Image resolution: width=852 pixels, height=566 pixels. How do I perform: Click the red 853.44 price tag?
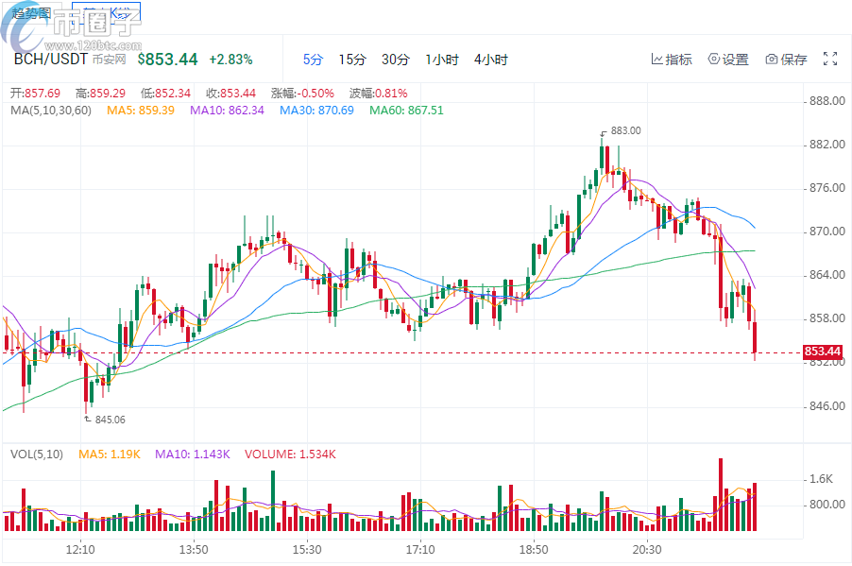(824, 352)
